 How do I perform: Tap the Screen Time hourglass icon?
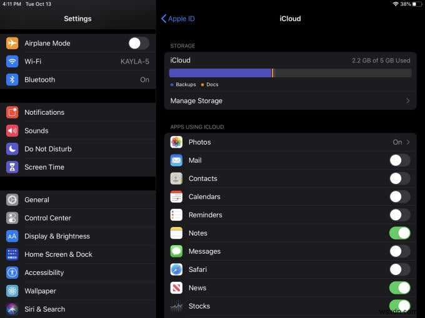tap(12, 167)
